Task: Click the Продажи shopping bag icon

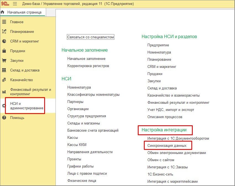Action: [x=4, y=51]
